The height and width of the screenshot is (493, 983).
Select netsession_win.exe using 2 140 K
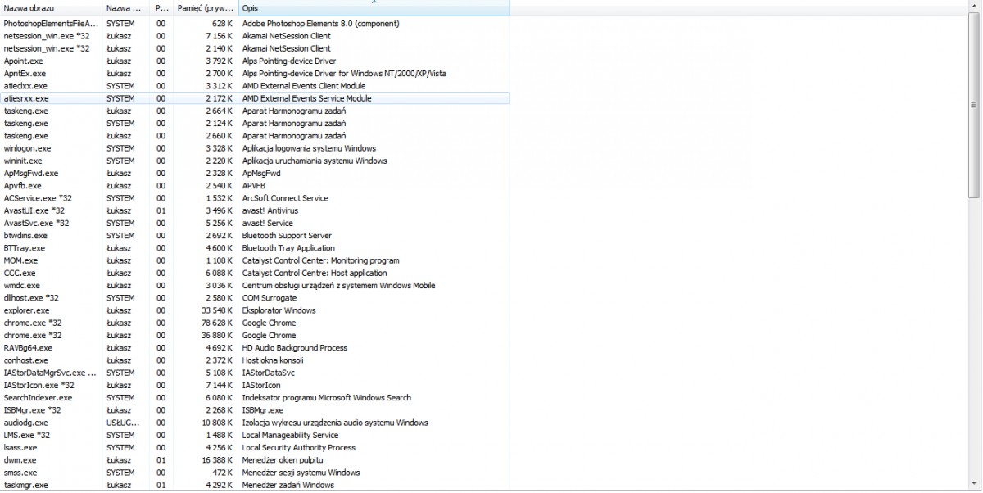click(255, 48)
